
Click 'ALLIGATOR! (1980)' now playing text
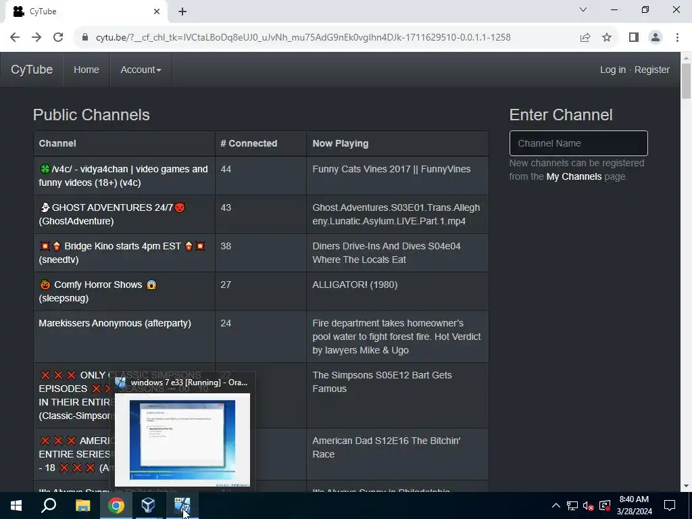[355, 285]
